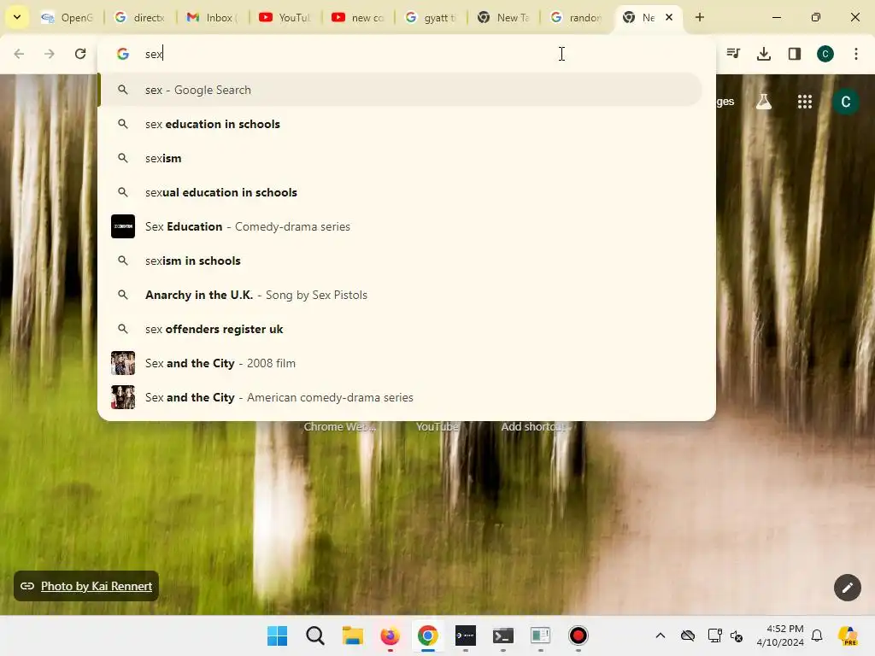Open the Gmail Inbox tab
The image size is (875, 656).
[x=212, y=18]
